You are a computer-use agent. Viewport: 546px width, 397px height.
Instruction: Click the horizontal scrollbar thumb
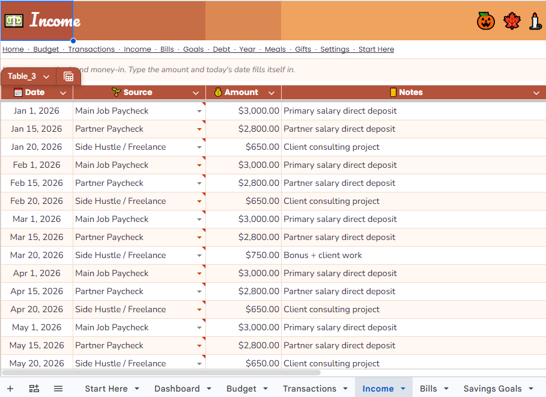click(161, 372)
